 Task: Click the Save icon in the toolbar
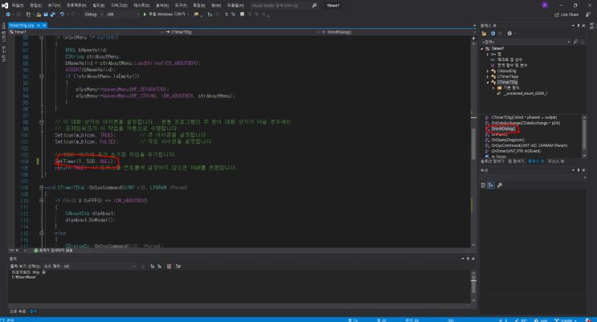click(x=46, y=14)
